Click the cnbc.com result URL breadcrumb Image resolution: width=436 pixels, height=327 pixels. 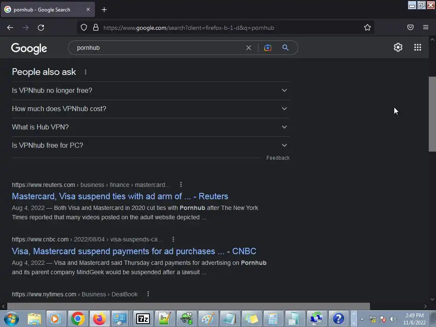coord(87,239)
